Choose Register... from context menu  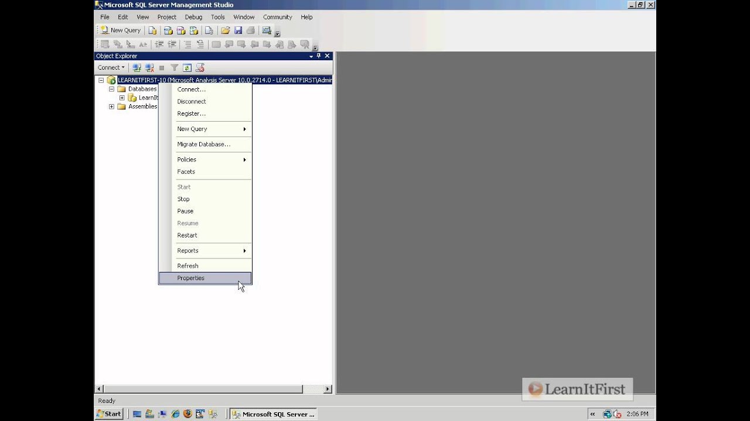point(205,113)
